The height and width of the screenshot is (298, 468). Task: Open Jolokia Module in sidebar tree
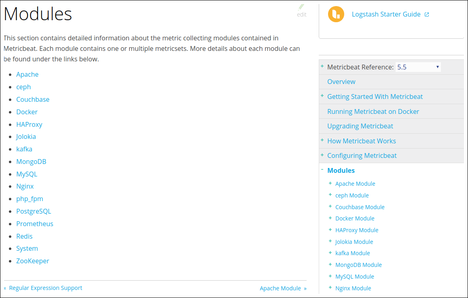(x=354, y=242)
